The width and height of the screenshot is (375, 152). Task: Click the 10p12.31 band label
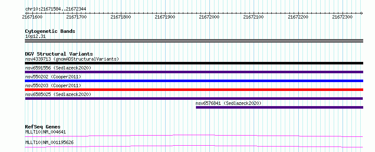[x=35, y=37]
